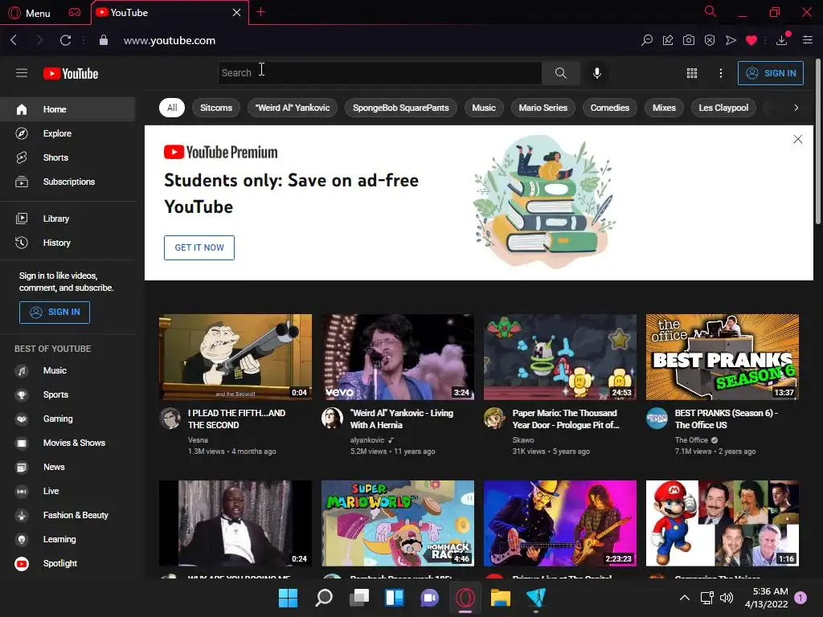
Task: Select the Les Claypool filter chip
Action: (x=723, y=108)
